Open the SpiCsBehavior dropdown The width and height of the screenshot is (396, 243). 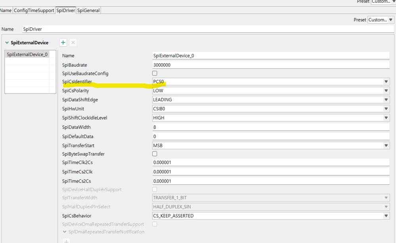click(x=386, y=216)
